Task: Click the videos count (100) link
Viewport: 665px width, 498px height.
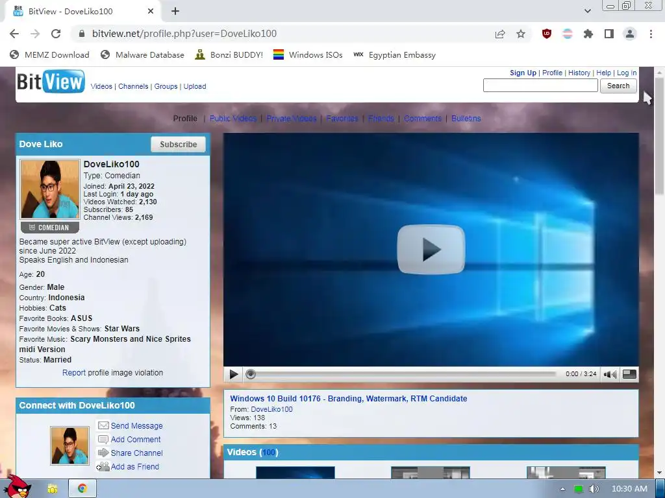Action: pyautogui.click(x=268, y=452)
